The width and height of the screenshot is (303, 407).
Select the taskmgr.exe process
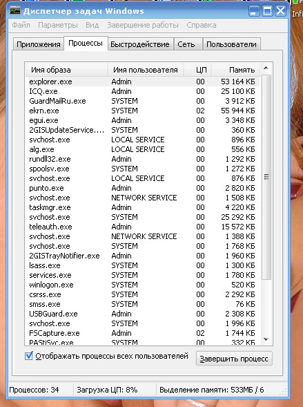(142, 207)
